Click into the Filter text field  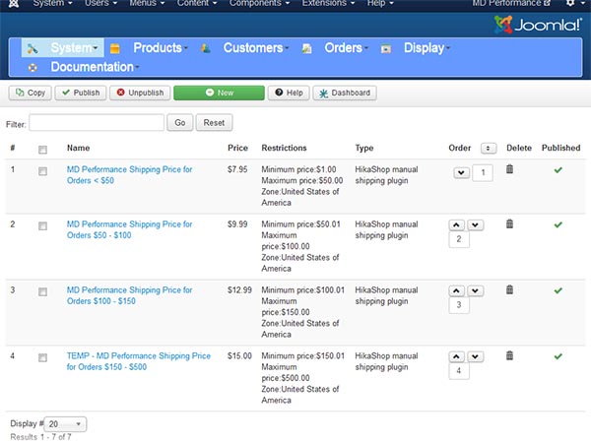97,123
